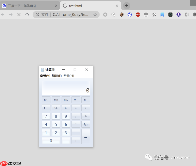Open the 查看(V) menu in calculator
This screenshot has width=196, height=166.
coord(45,76)
